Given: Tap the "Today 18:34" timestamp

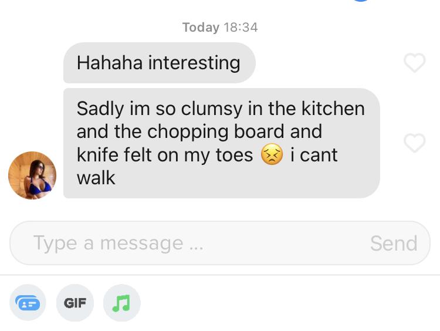Looking at the screenshot, I should click(x=220, y=28).
